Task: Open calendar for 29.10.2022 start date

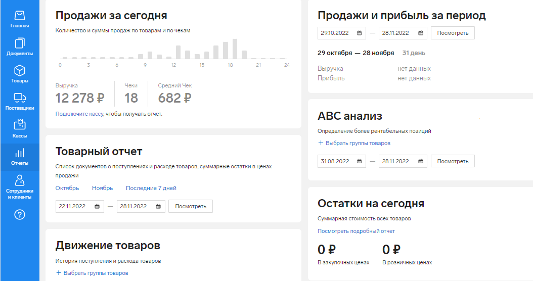Action: 360,33
